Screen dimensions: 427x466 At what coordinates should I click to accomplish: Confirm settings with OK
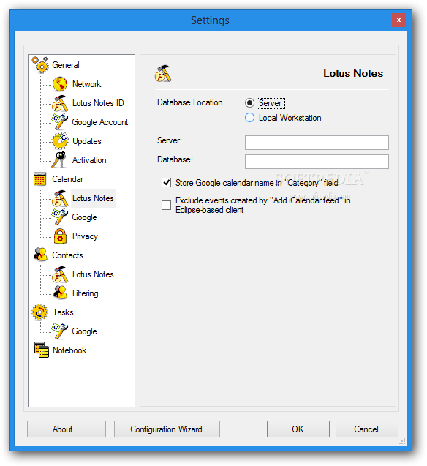coord(298,429)
